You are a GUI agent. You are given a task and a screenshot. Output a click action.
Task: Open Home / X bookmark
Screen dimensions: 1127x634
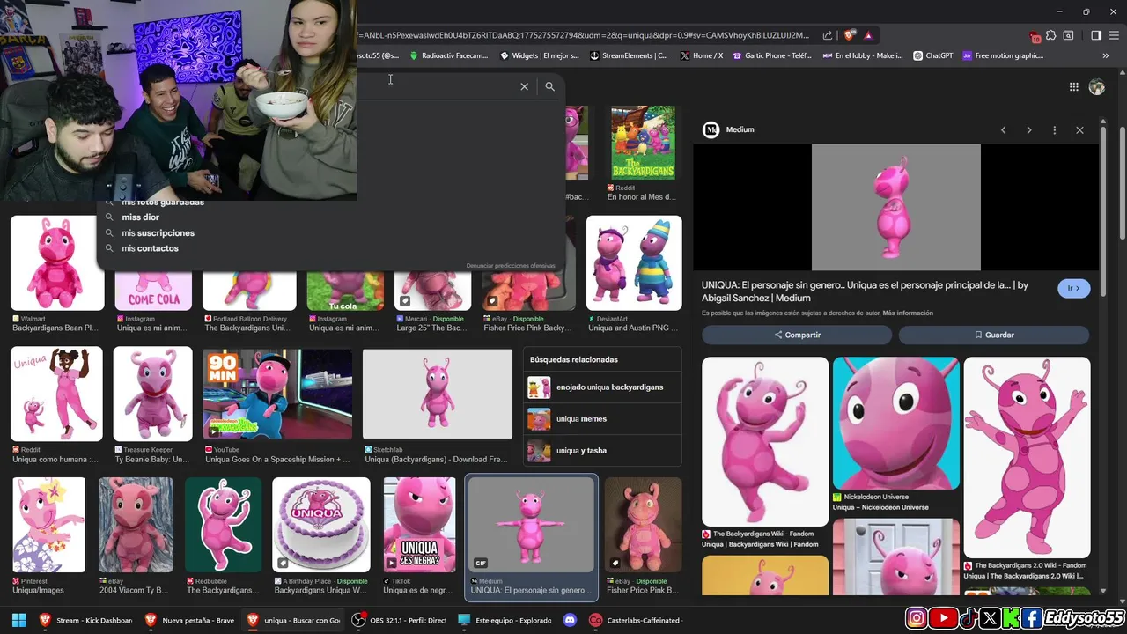click(702, 55)
